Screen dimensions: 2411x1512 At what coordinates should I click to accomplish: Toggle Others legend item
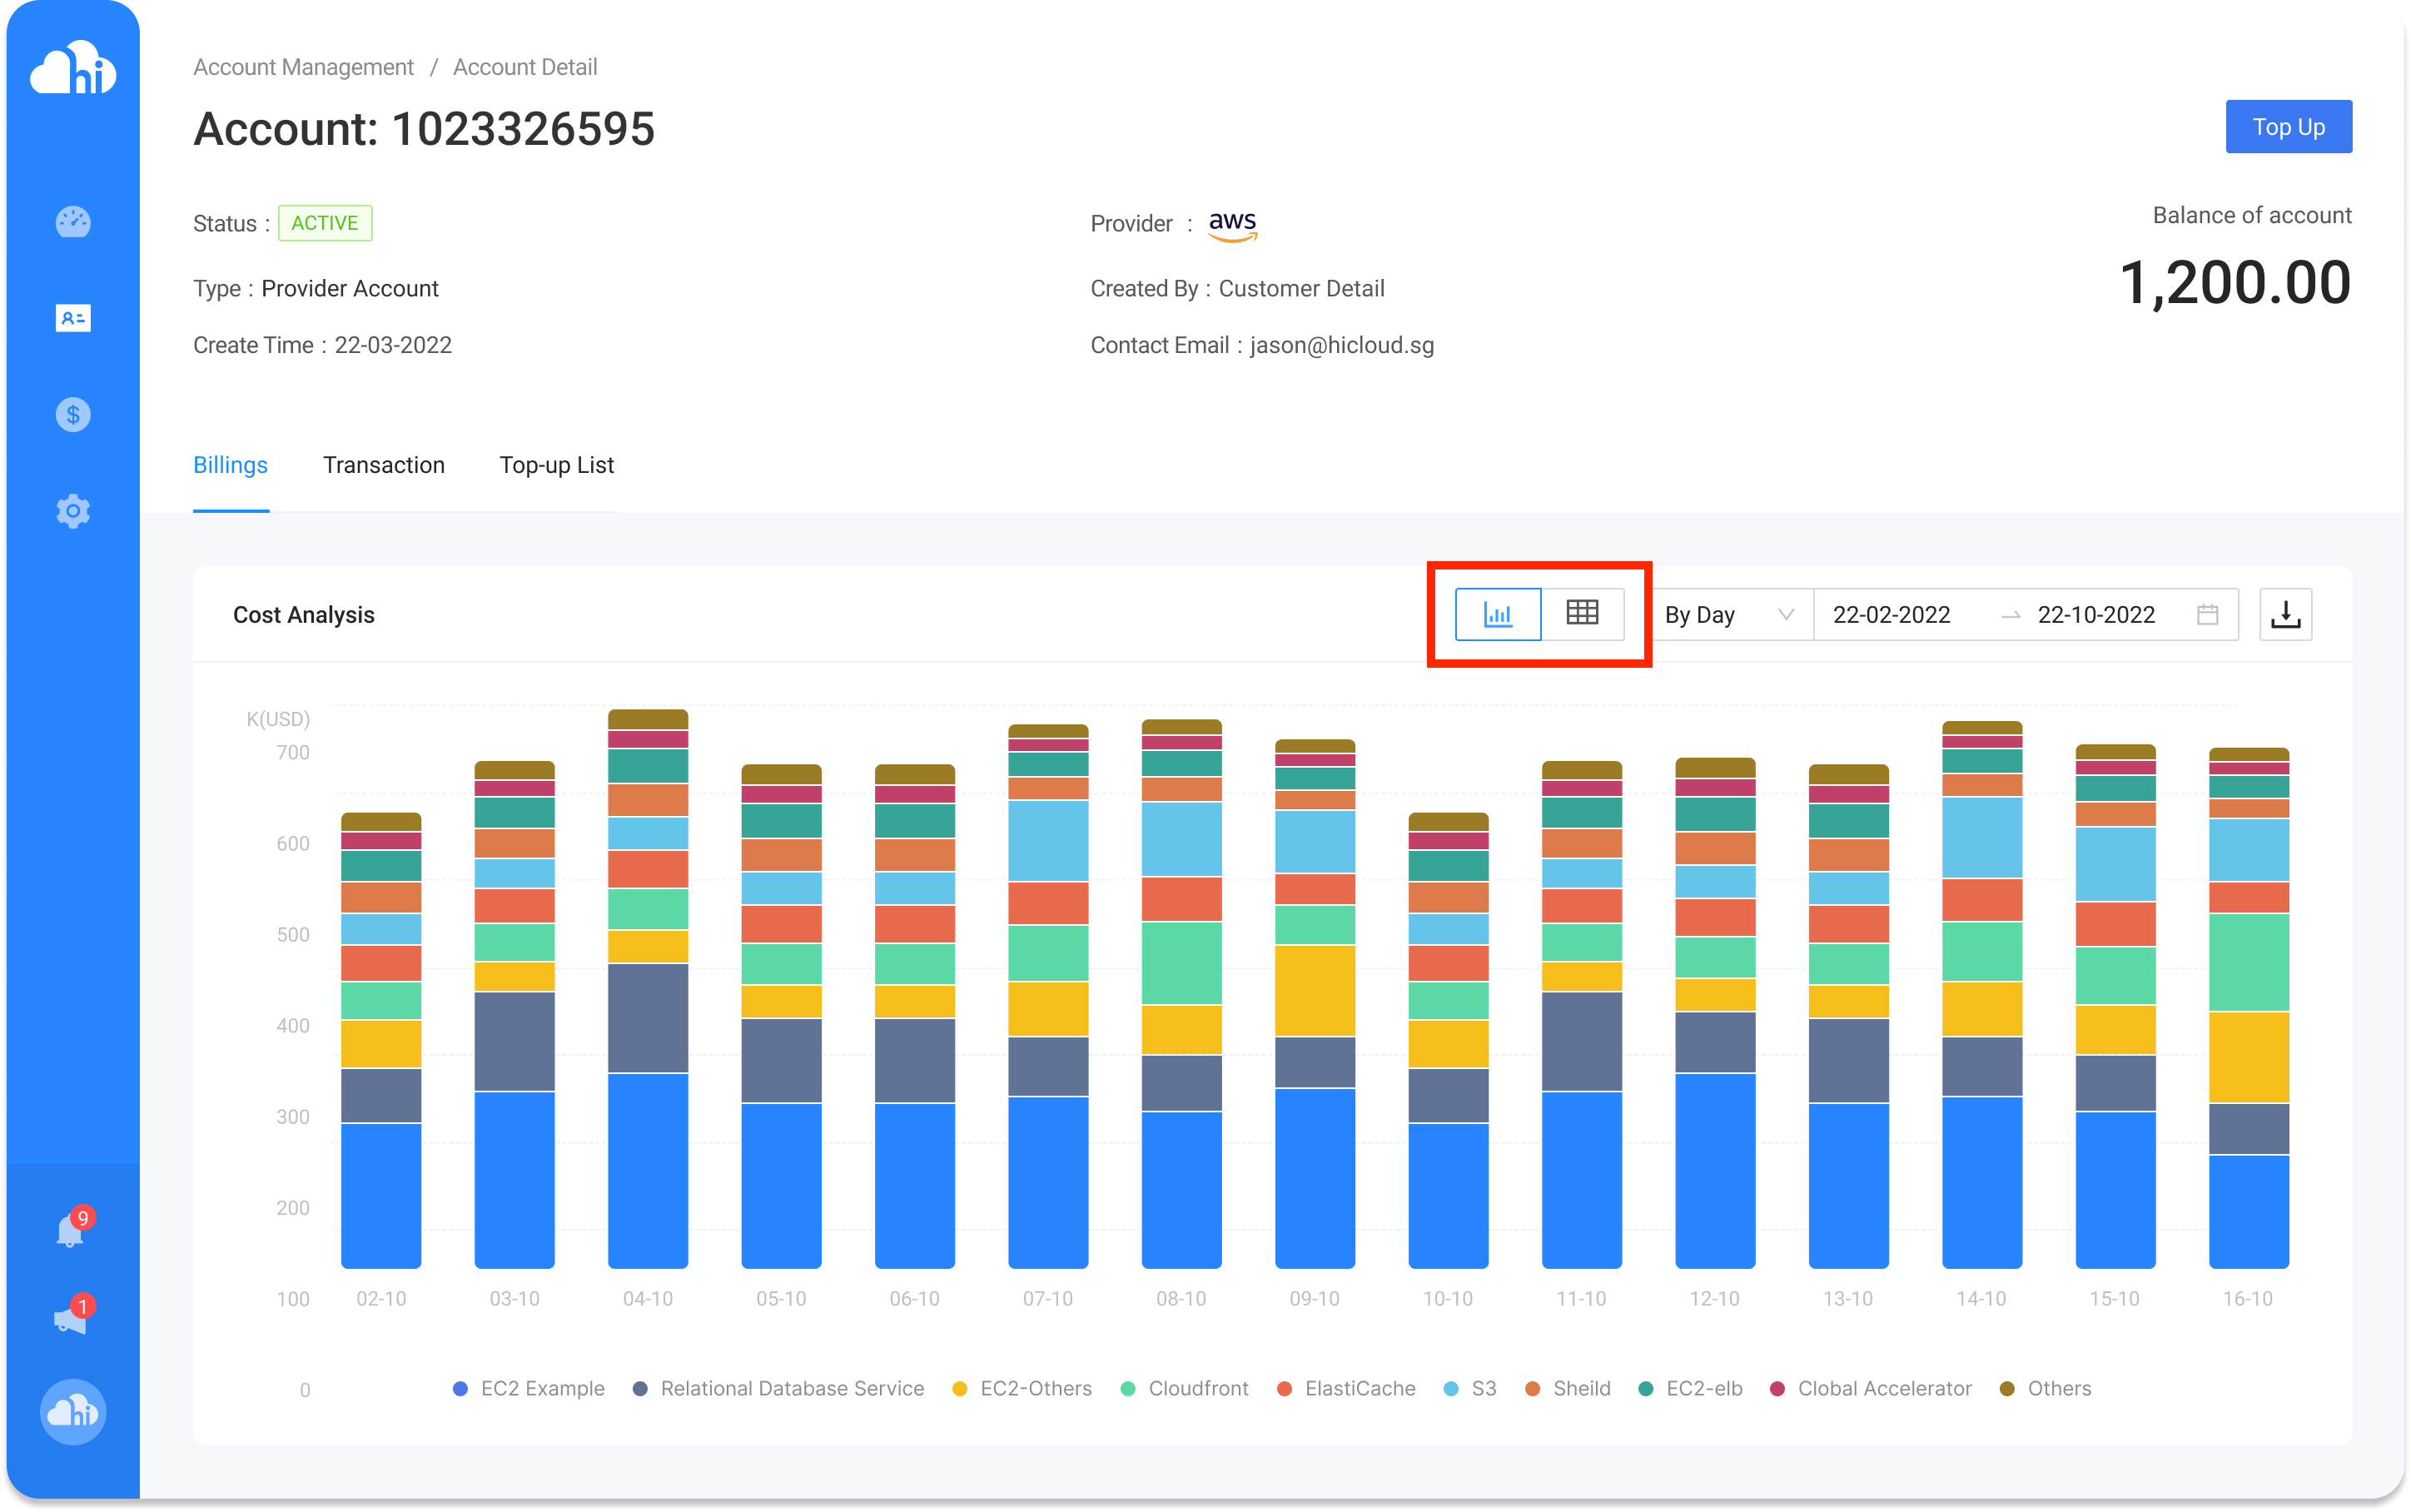point(2046,1388)
